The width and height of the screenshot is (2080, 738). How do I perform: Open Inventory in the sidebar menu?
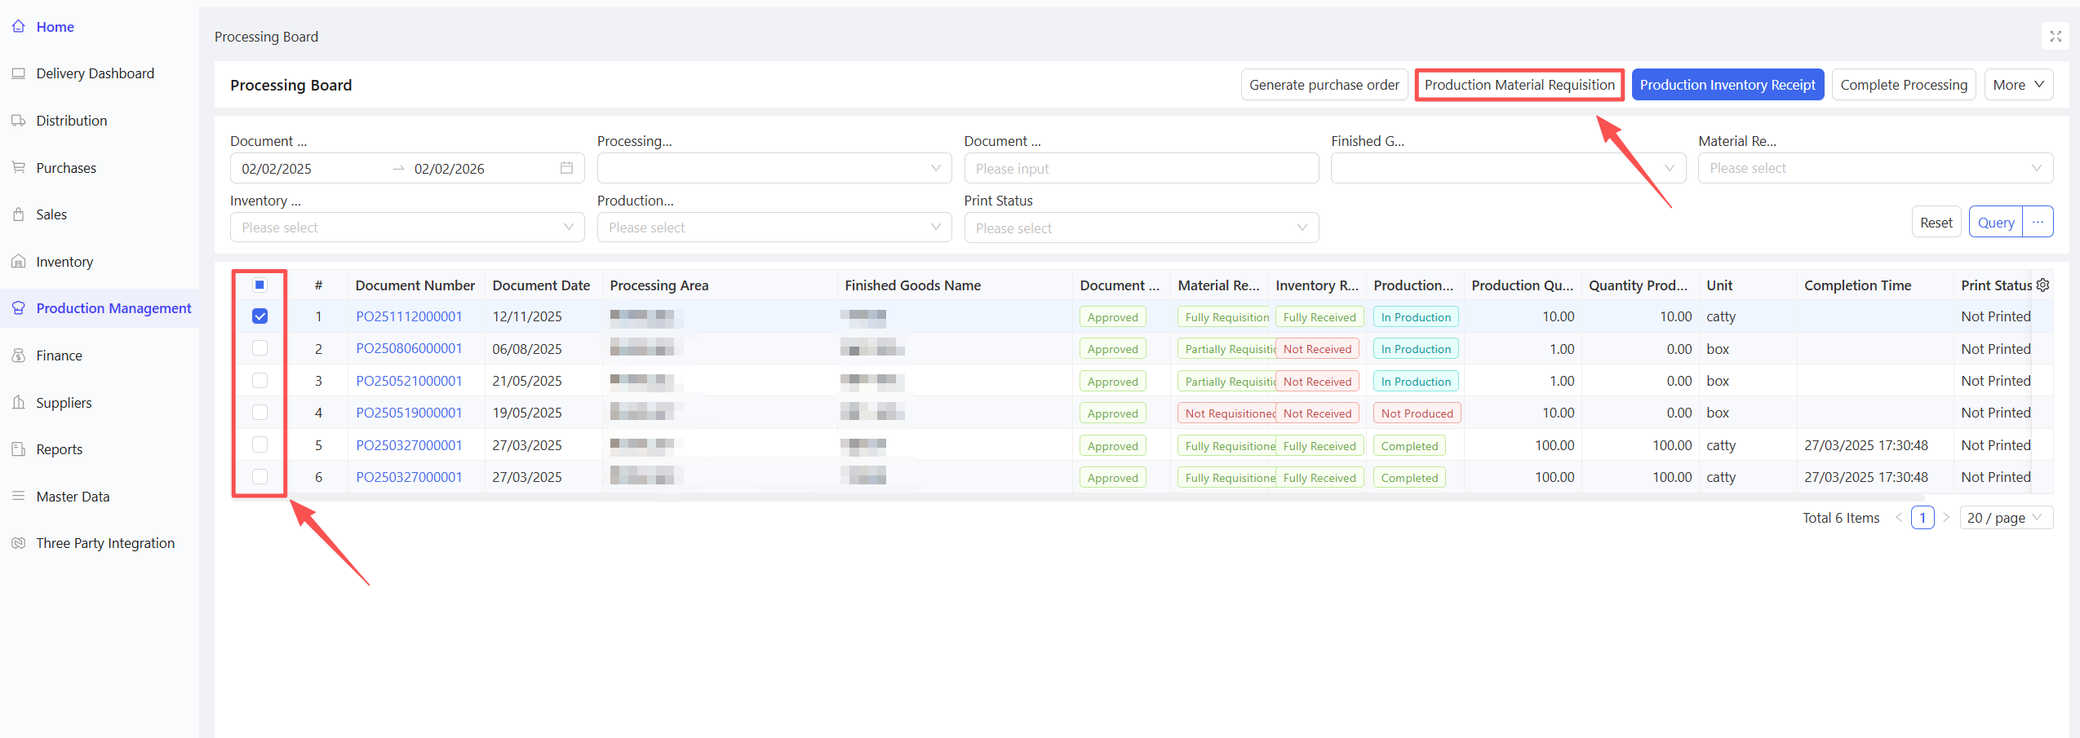pos(64,262)
